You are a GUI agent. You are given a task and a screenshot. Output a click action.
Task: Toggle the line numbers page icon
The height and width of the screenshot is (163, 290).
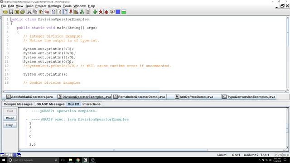65,12
